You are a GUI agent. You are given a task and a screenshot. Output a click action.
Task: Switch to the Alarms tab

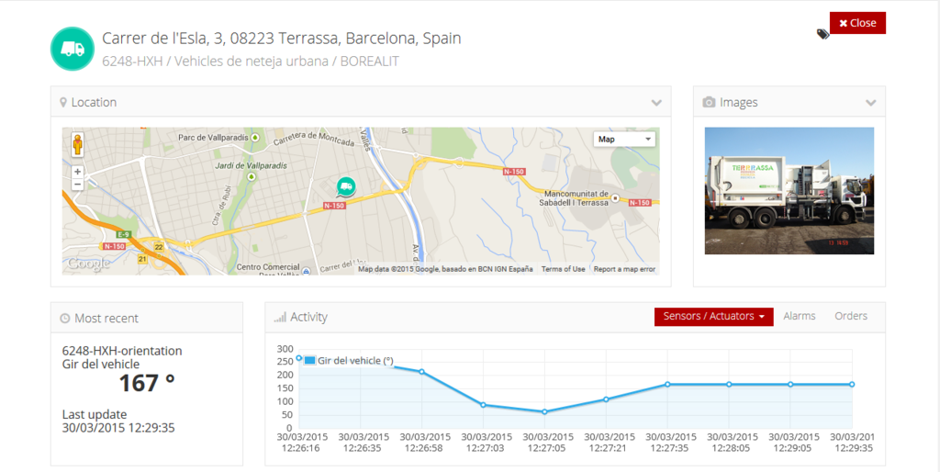click(800, 316)
